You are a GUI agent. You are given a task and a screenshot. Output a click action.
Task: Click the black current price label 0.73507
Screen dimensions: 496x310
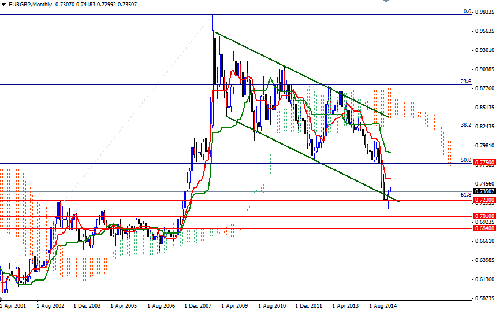484,191
